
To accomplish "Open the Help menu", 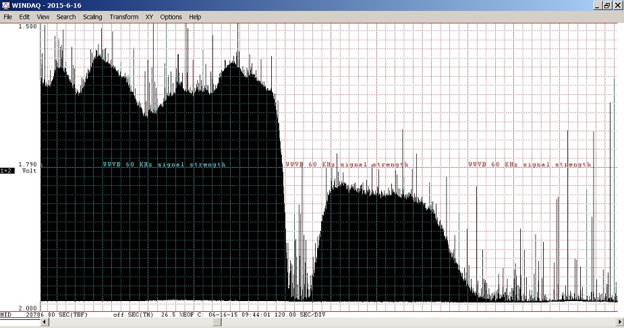I will [195, 17].
